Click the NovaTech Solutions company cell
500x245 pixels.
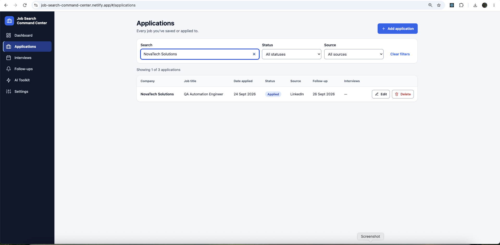pyautogui.click(x=157, y=94)
